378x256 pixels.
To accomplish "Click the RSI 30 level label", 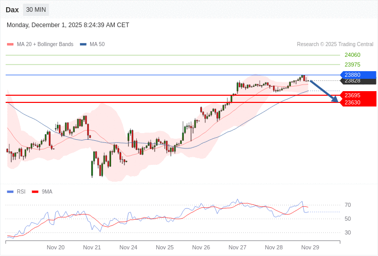I will pos(348,232).
